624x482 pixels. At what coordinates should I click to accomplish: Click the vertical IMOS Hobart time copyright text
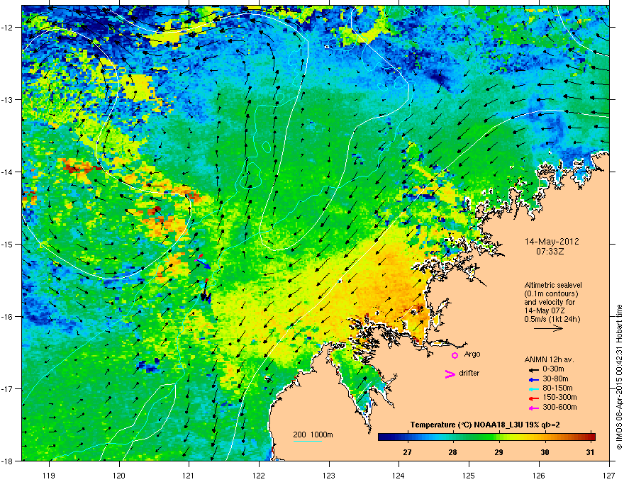point(619,377)
